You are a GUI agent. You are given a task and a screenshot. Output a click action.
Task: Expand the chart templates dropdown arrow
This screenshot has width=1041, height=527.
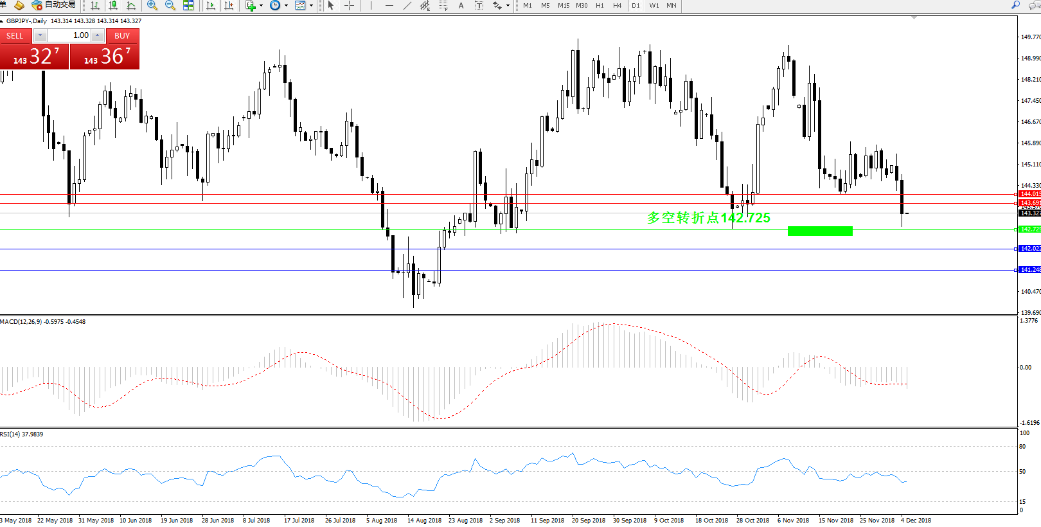click(x=311, y=6)
